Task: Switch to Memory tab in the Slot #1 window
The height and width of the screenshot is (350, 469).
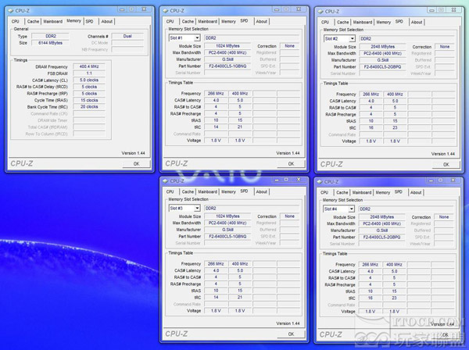Action: point(228,22)
